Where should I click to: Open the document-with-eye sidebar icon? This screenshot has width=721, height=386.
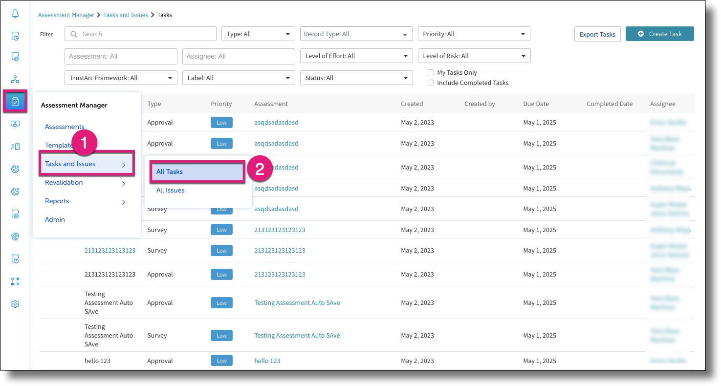pyautogui.click(x=15, y=214)
